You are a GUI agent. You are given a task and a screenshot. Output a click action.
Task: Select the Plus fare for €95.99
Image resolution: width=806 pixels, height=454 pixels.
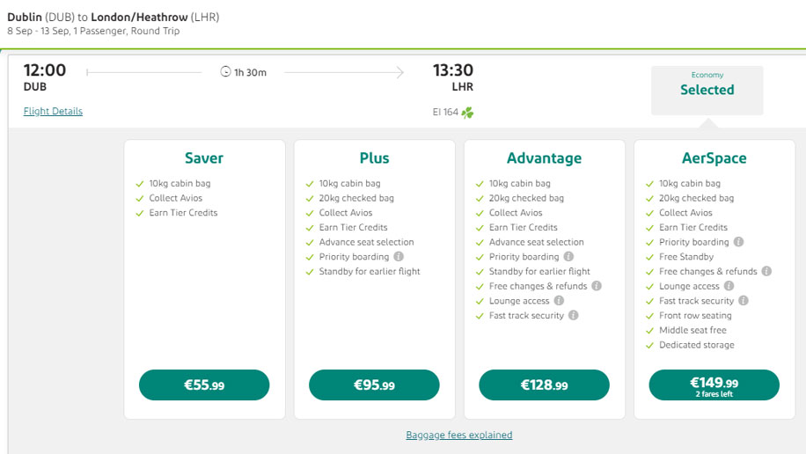tap(374, 385)
